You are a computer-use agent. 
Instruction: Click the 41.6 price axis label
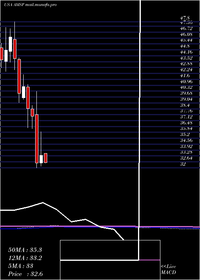tap(185, 76)
